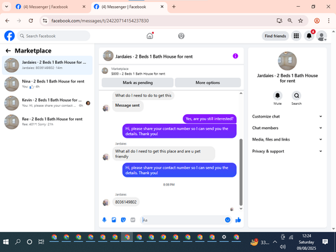This screenshot has height=252, width=336.
Task: Expand Customize chat section
Action: tap(287, 116)
